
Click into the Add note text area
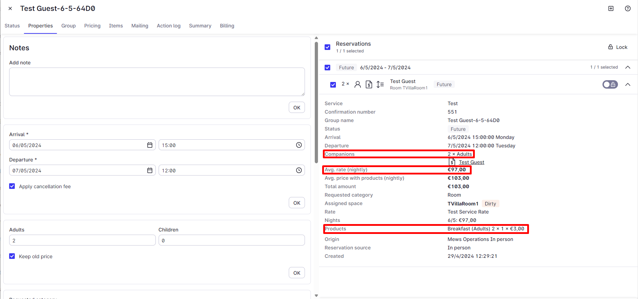click(157, 82)
